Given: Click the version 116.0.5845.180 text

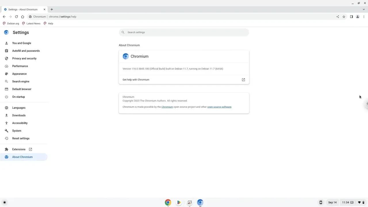Looking at the screenshot, I should click(173, 69).
